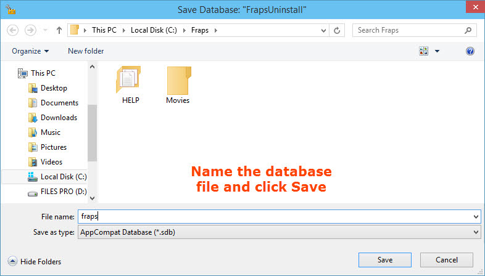
Task: Expand the arrow after Local Disk breadcrumb
Action: tap(184, 30)
